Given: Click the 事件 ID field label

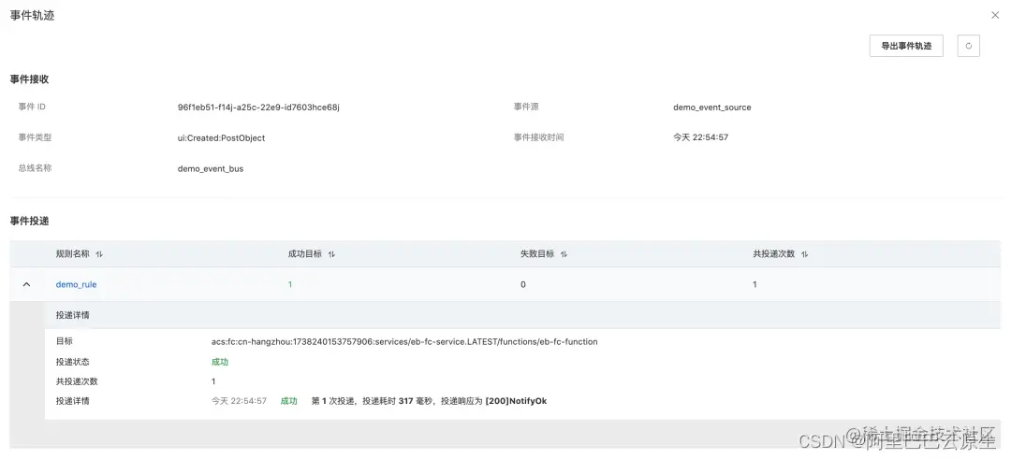Looking at the screenshot, I should click(32, 107).
